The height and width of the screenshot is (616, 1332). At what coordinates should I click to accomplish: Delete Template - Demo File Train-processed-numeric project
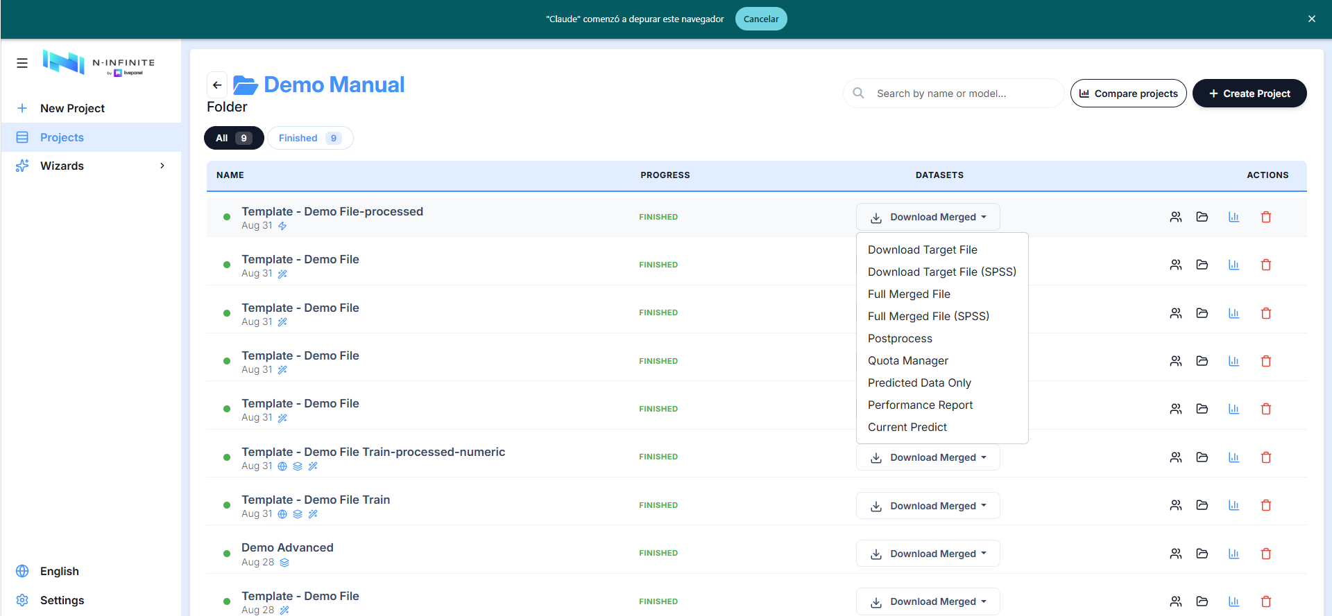[1266, 457]
